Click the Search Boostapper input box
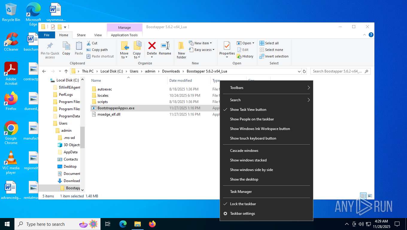This screenshot has height=230, width=407. click(340, 71)
